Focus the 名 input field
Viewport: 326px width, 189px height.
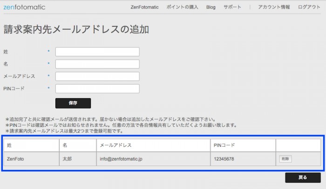97,64
